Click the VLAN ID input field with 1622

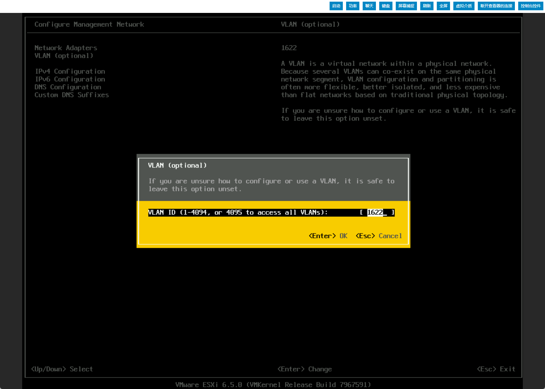point(377,212)
